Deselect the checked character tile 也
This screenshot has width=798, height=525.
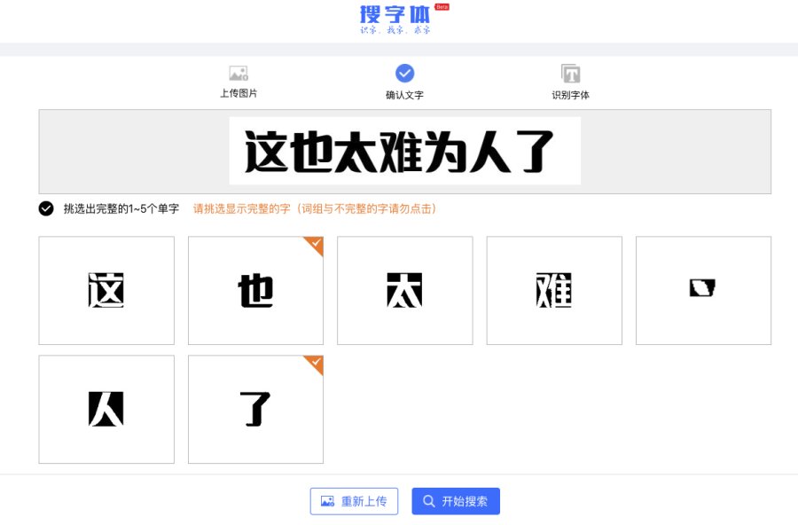click(x=255, y=290)
